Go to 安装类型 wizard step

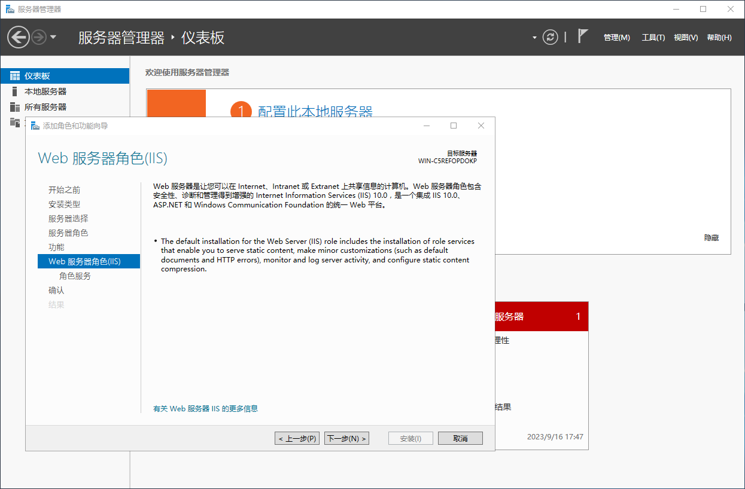click(64, 204)
